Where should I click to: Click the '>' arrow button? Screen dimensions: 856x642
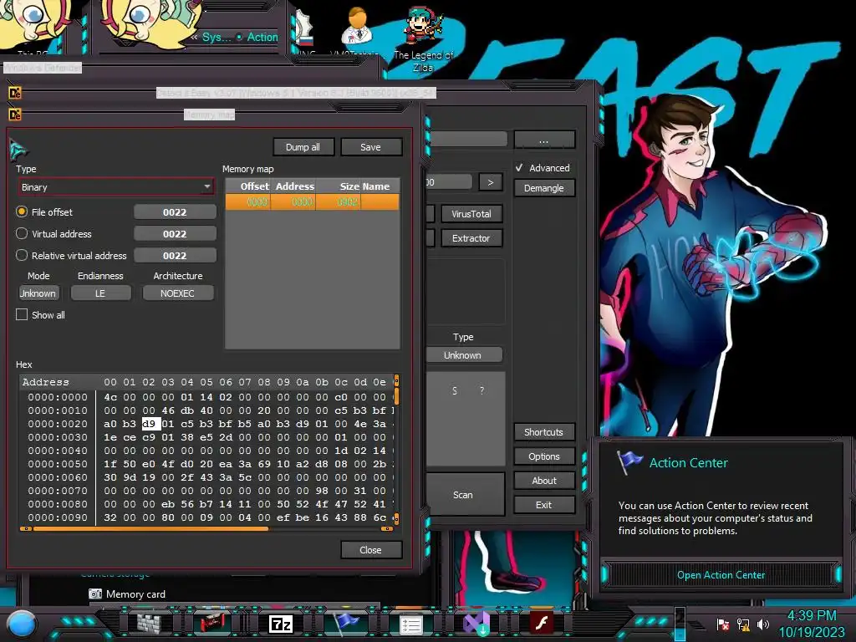click(x=490, y=181)
